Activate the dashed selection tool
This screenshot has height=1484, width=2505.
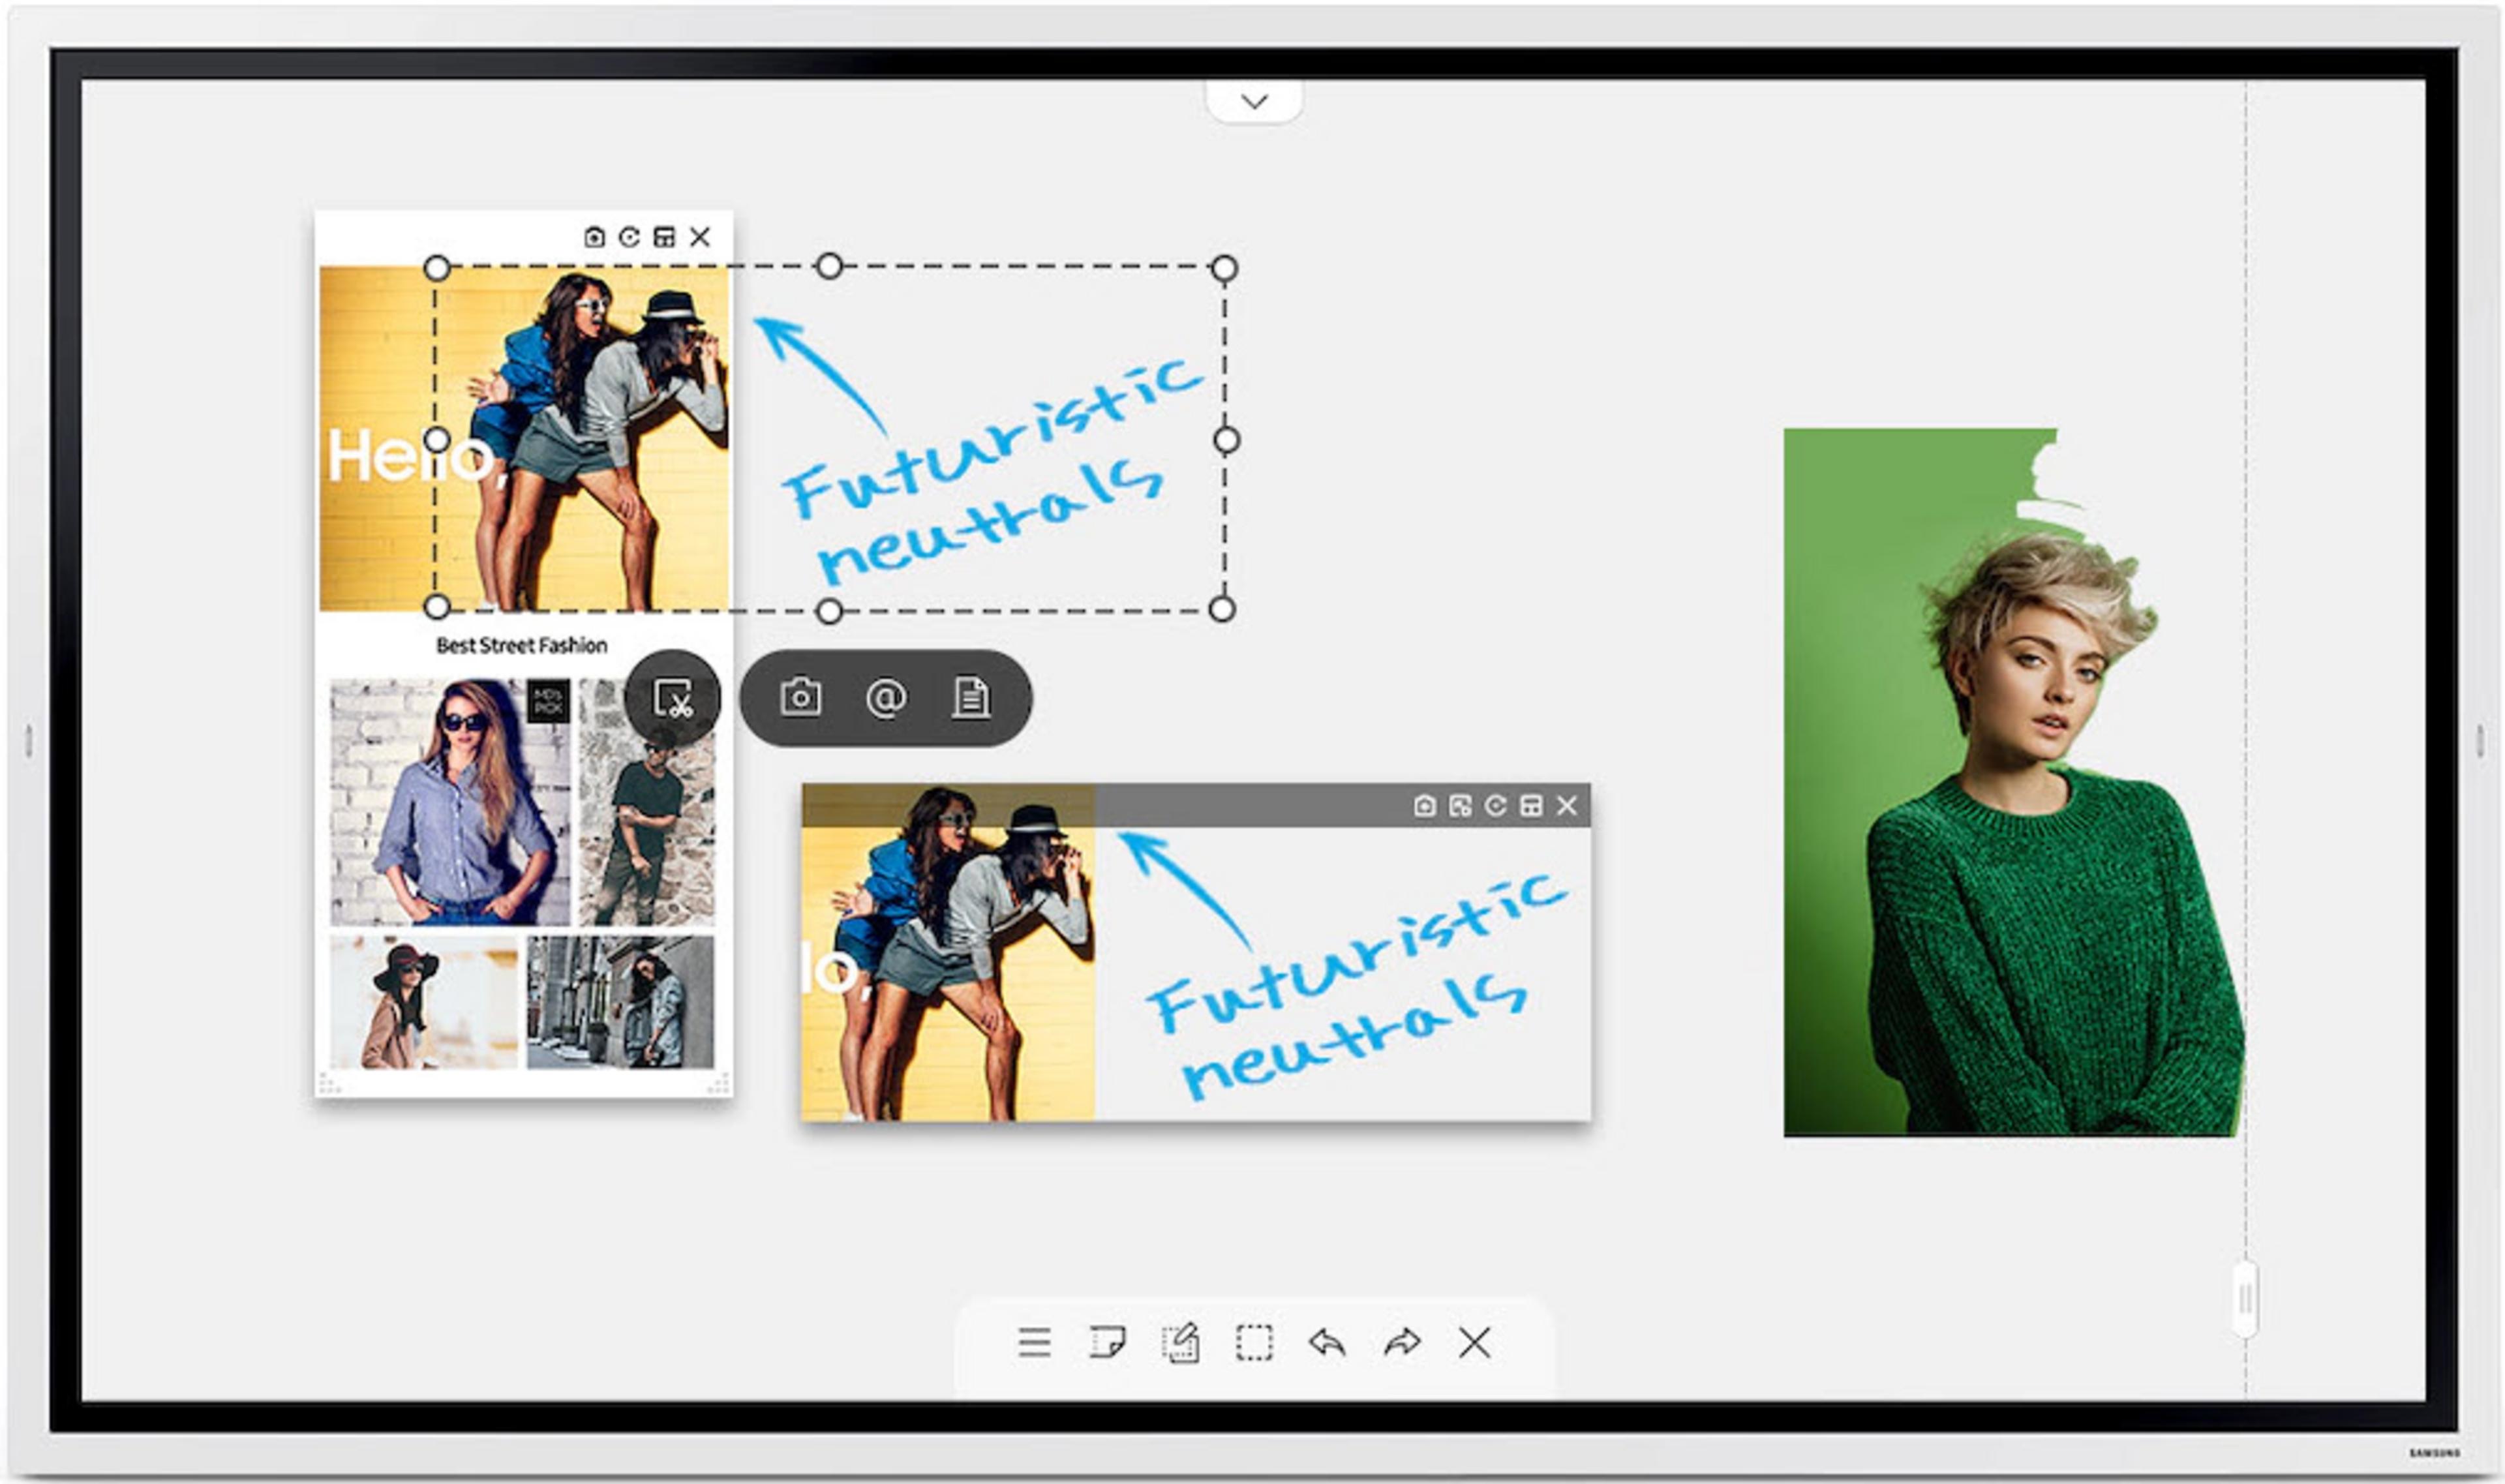[x=1254, y=1342]
